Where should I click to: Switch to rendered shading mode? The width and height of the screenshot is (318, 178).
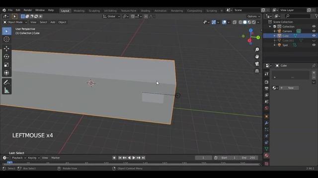tap(254, 22)
